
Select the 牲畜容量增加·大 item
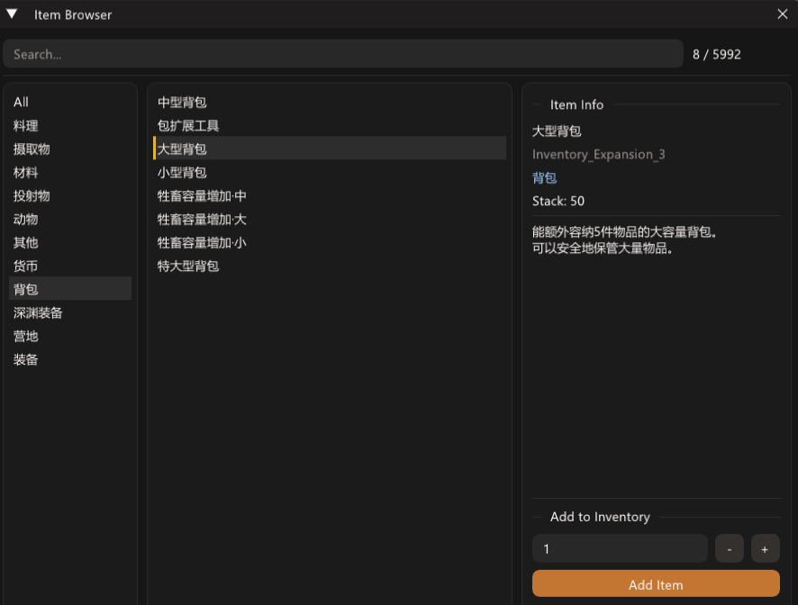(x=202, y=220)
